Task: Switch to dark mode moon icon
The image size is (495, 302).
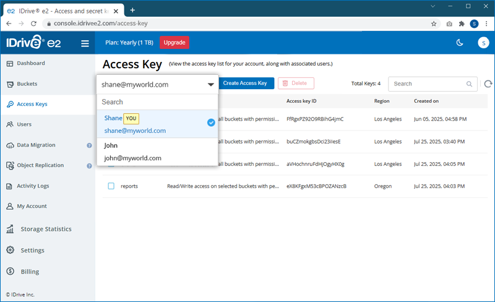Action: (460, 43)
